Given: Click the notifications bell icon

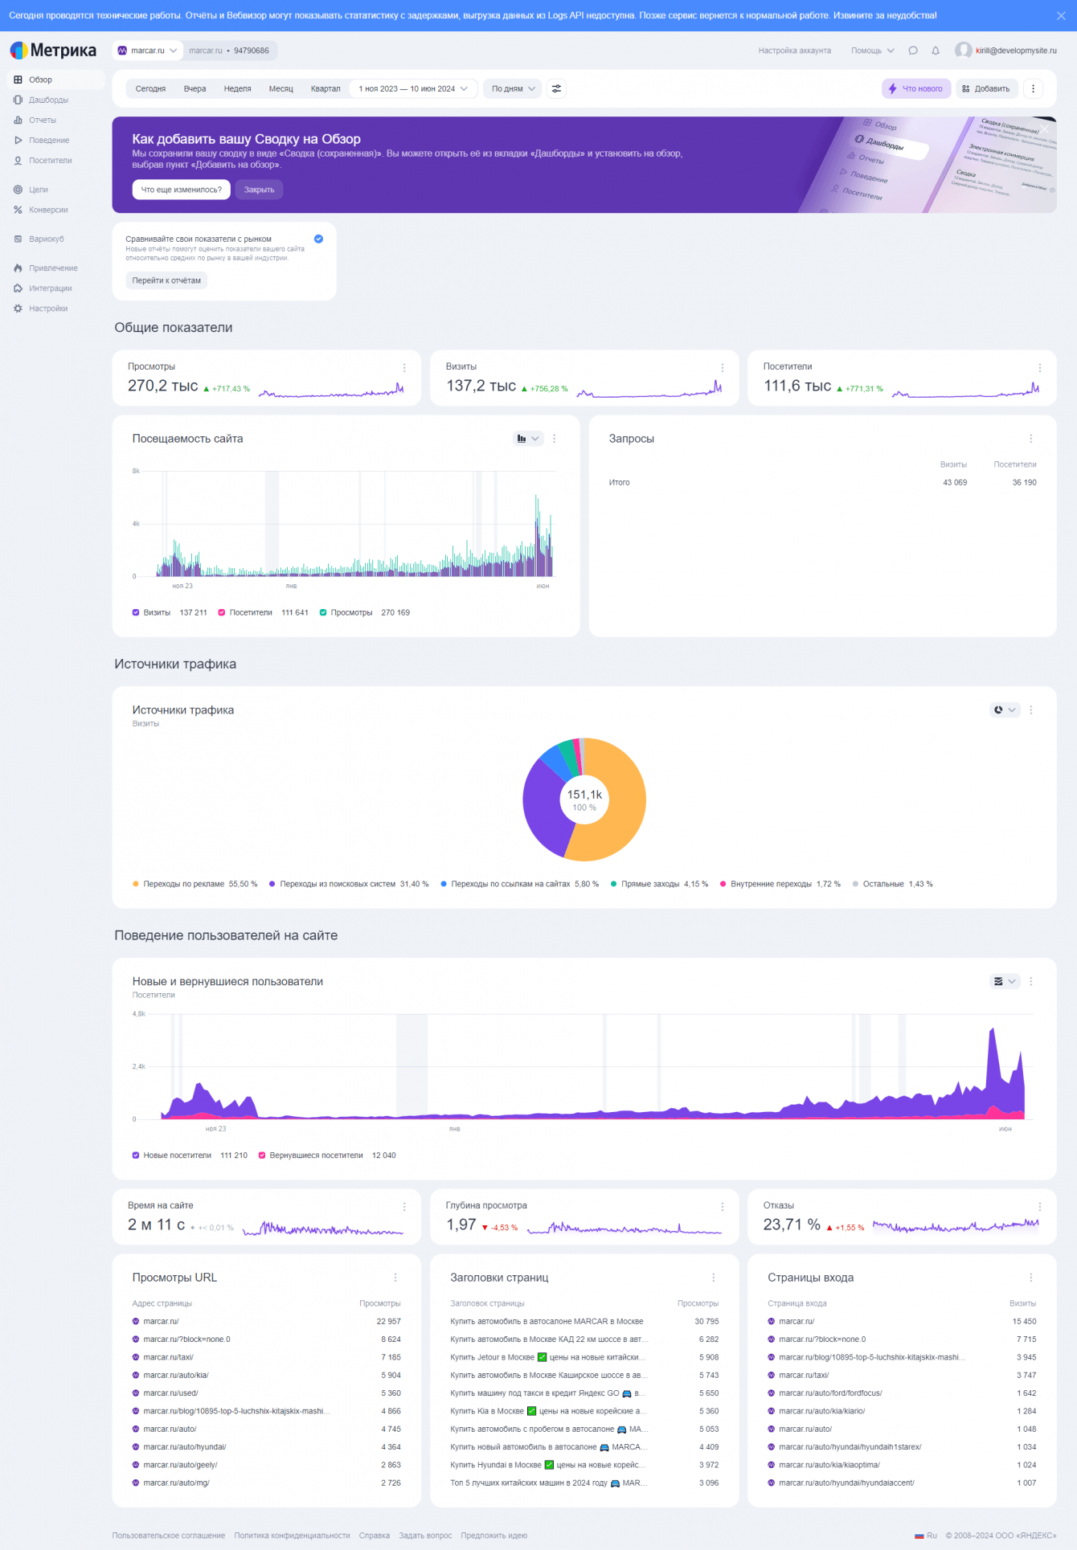Looking at the screenshot, I should pyautogui.click(x=936, y=51).
